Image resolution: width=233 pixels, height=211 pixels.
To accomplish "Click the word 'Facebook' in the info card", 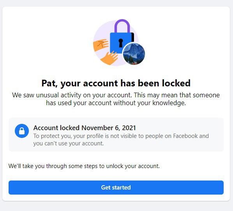I will click(185, 136).
